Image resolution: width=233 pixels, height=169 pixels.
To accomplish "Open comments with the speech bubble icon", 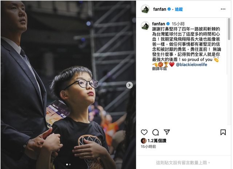I will tap(155, 132).
